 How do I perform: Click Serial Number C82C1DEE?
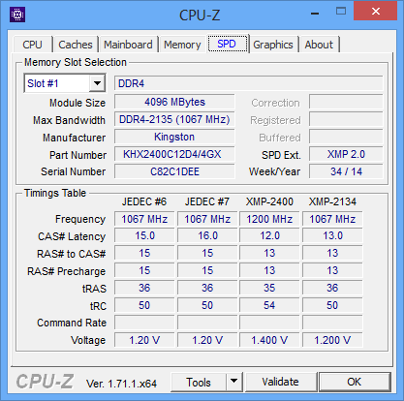(174, 171)
